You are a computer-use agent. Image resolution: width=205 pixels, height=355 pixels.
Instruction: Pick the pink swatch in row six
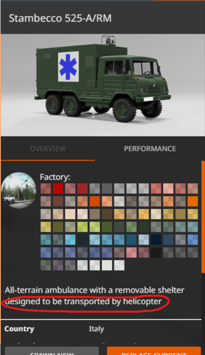(x=131, y=252)
